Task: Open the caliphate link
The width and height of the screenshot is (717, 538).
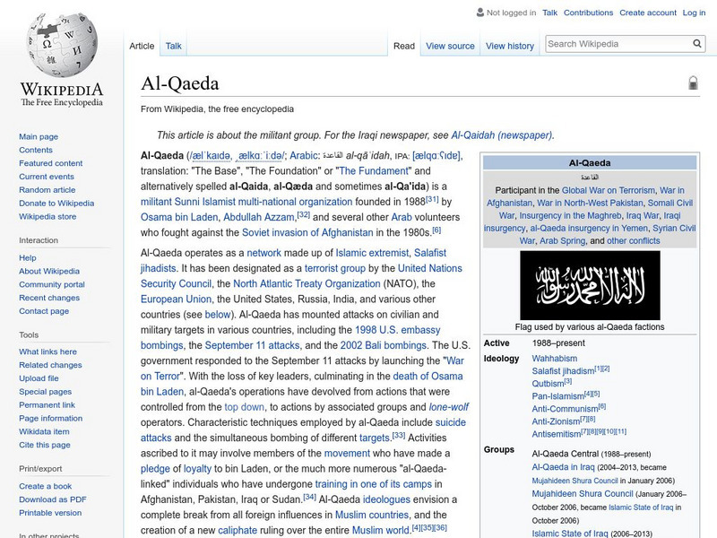Action: pos(238,530)
